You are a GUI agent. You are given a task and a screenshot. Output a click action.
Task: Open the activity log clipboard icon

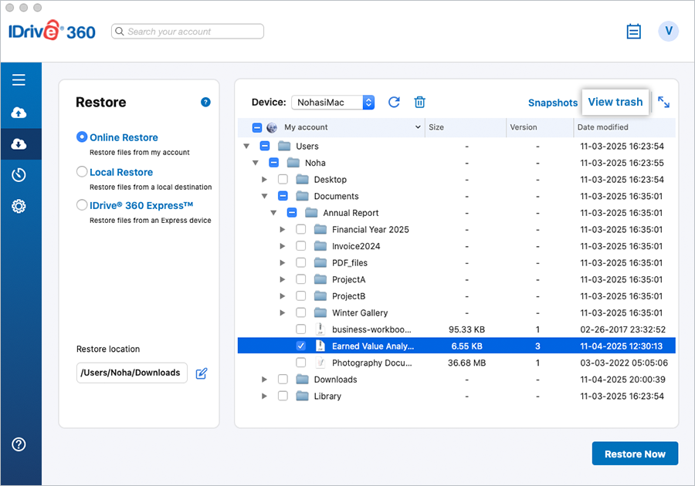pos(633,32)
